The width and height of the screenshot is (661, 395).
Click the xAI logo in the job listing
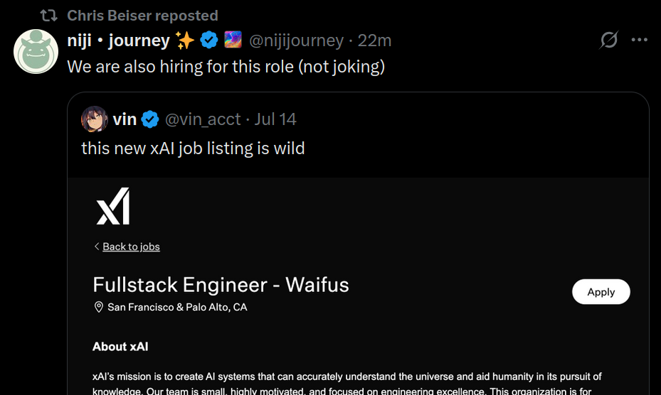(x=113, y=206)
